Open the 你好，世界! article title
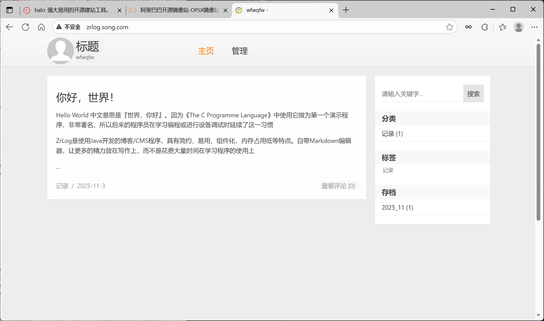The height and width of the screenshot is (321, 544). click(x=85, y=97)
